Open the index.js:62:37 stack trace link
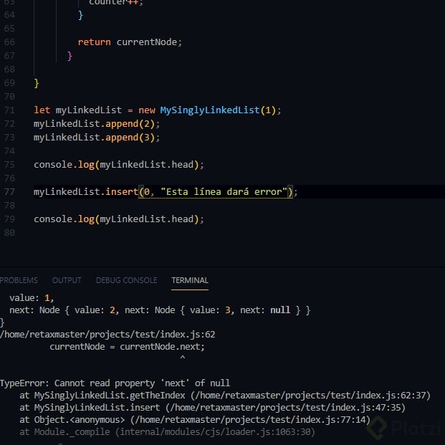The height and width of the screenshot is (445, 445). click(x=310, y=396)
